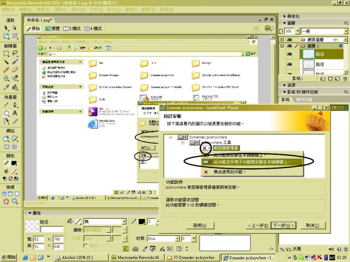
Task: Select the Hand tool
Action: [6, 202]
